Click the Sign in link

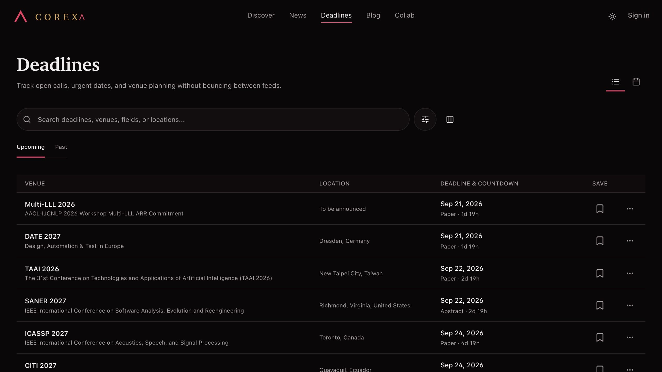(638, 16)
